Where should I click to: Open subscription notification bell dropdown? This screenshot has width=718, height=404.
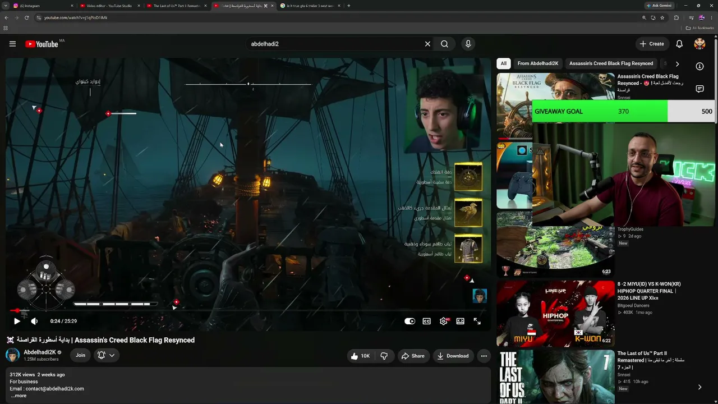tap(106, 355)
